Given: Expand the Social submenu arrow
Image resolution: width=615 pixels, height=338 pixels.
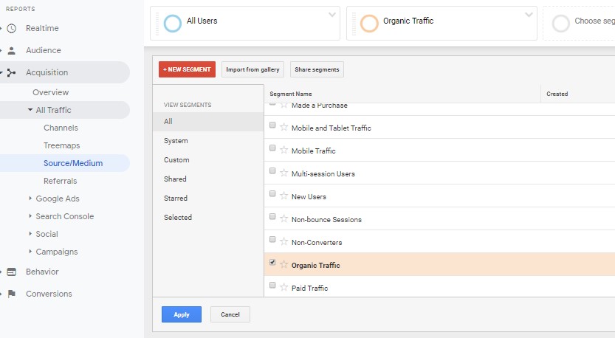Looking at the screenshot, I should (30, 234).
